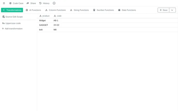Go back via Transformations chevron arrow
178x111 pixels.
tap(4, 10)
